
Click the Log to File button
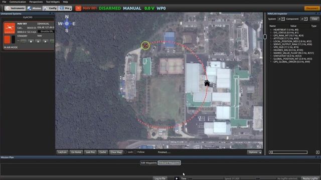pos(160,178)
